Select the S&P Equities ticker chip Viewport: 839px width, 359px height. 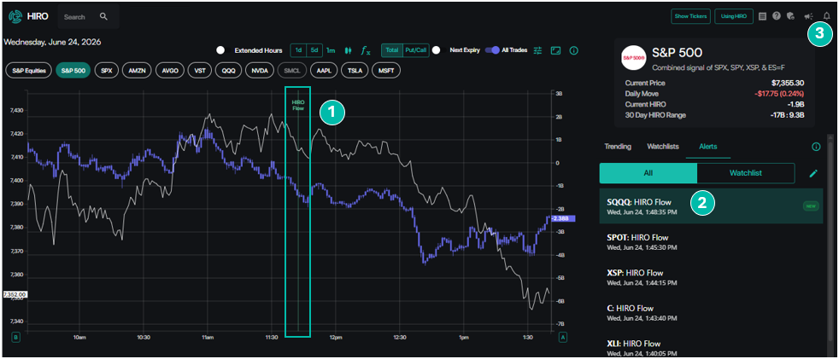click(x=29, y=70)
